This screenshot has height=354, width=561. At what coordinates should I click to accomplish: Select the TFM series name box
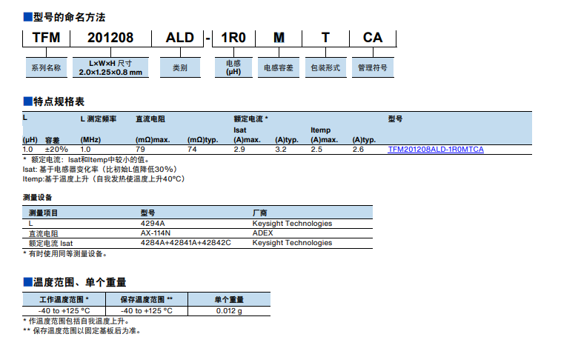[x=46, y=38]
